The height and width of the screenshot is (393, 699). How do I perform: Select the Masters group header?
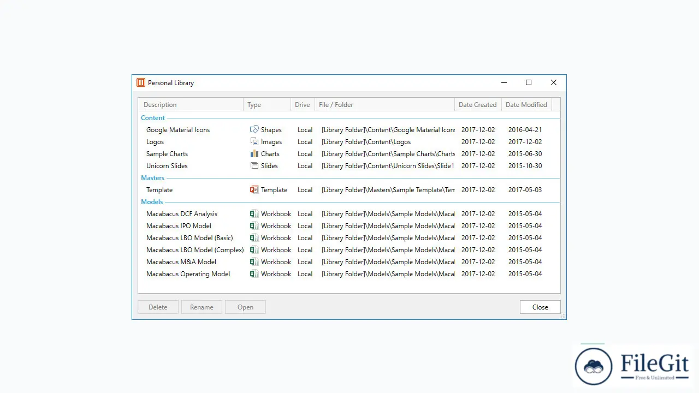pos(152,178)
